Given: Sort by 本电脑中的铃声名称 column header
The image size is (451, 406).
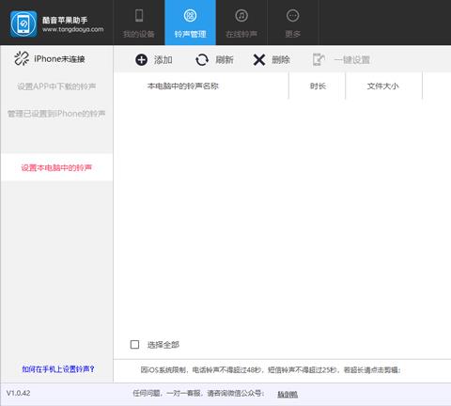Looking at the screenshot, I should point(183,86).
